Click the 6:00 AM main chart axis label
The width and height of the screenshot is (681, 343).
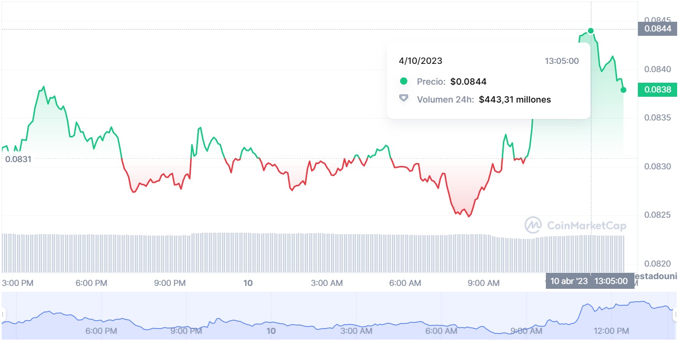(x=405, y=283)
